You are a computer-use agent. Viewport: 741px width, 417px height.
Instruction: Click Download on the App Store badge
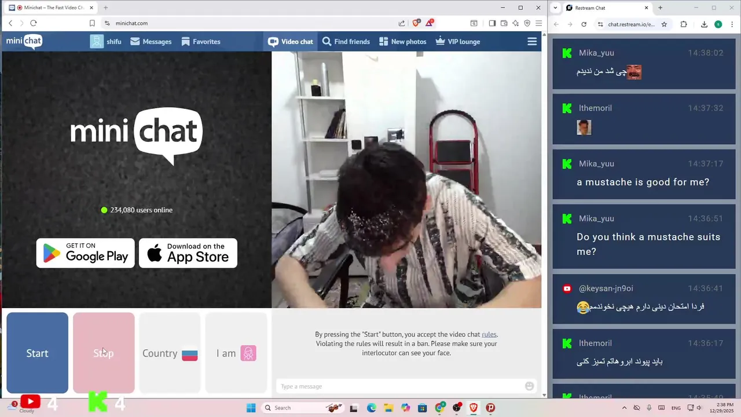188,253
